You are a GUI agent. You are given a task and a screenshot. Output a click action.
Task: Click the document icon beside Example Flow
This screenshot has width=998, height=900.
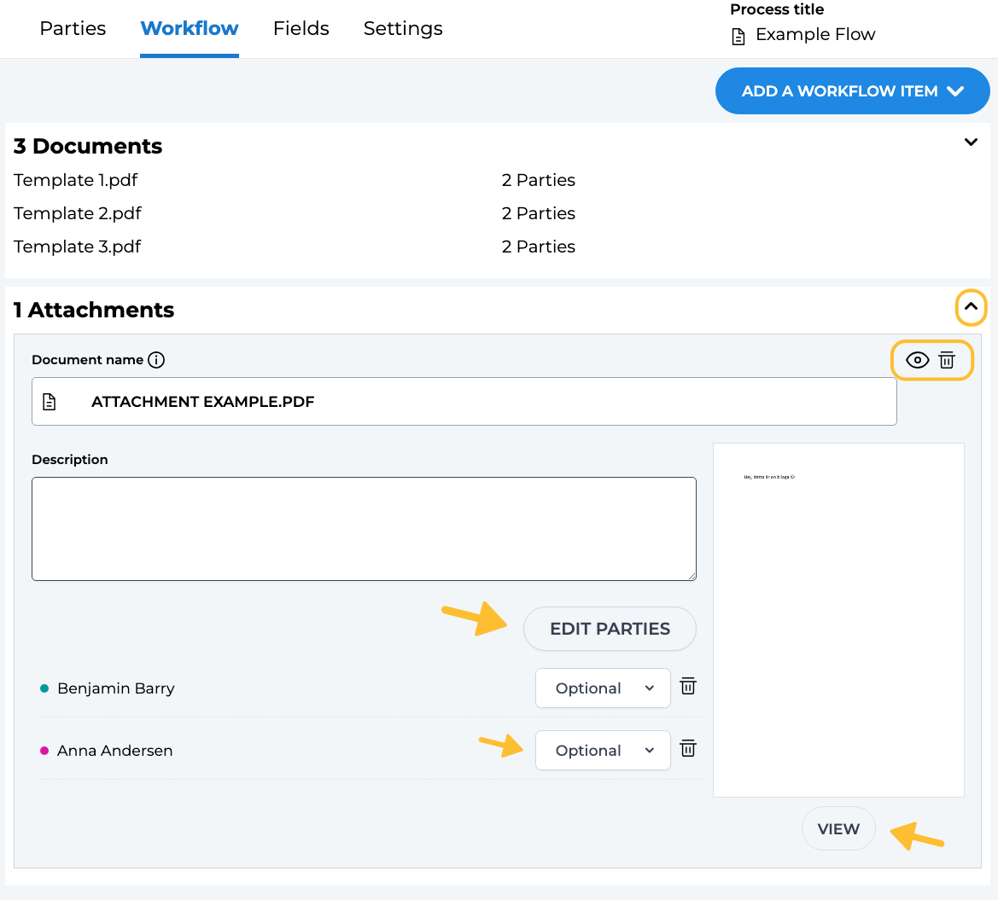pyautogui.click(x=738, y=36)
